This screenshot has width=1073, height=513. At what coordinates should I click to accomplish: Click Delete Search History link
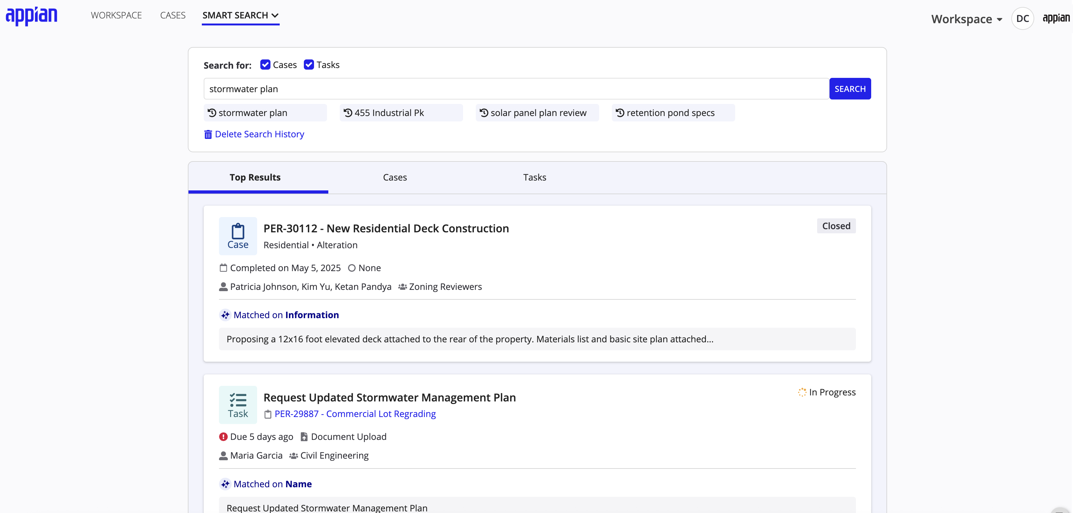[x=259, y=134]
